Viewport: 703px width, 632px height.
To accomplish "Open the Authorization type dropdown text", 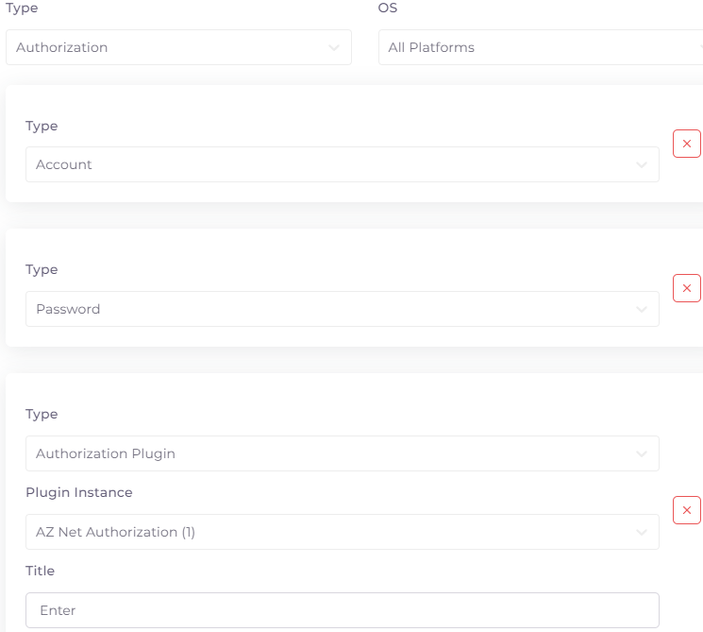I will click(62, 47).
